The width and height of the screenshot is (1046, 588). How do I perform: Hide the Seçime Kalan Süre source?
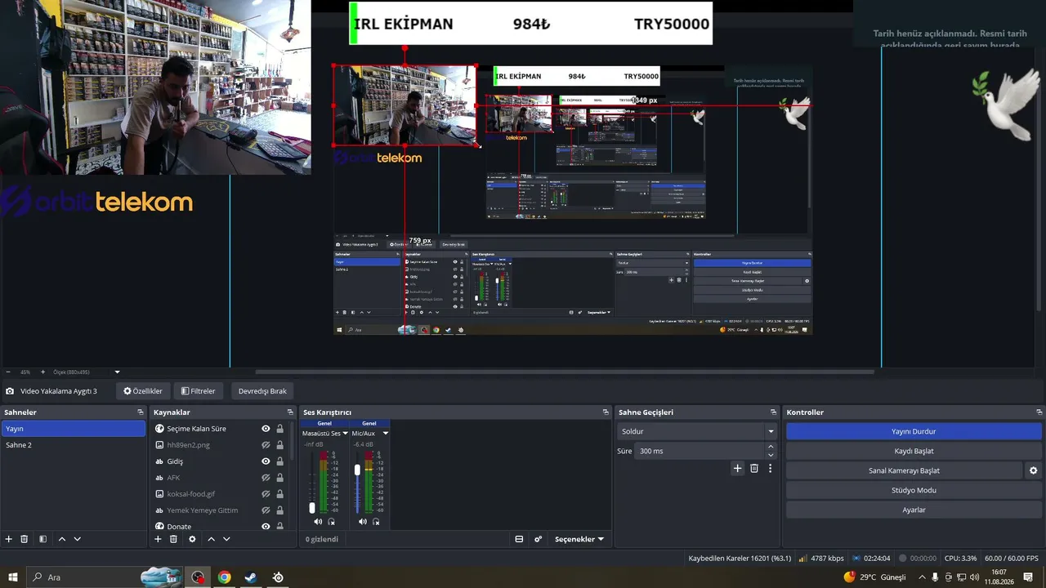click(266, 429)
